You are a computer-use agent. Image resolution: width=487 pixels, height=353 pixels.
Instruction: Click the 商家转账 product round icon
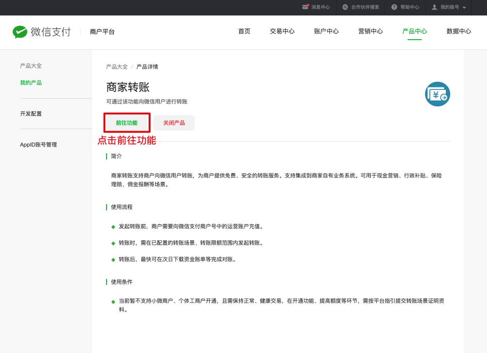[437, 94]
